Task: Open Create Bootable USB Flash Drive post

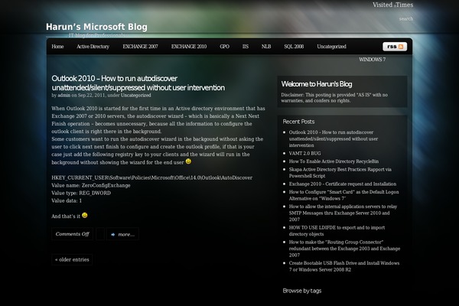Action: [344, 266]
